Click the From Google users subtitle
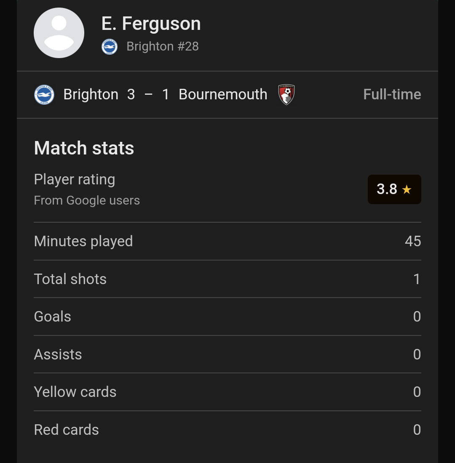The height and width of the screenshot is (463, 455). point(87,200)
